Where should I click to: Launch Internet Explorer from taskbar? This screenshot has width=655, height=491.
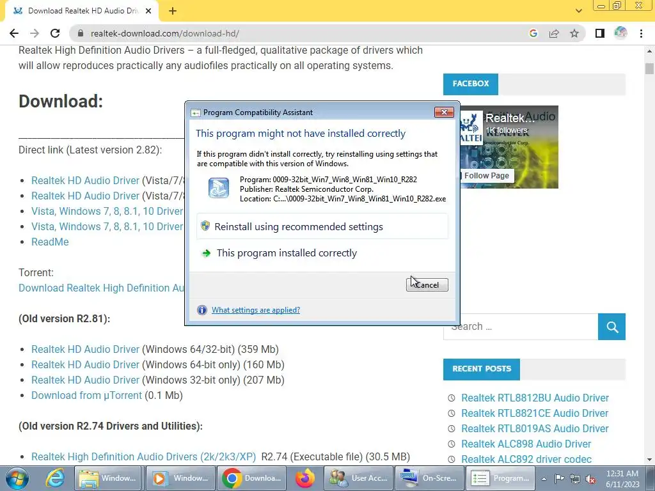tap(55, 478)
